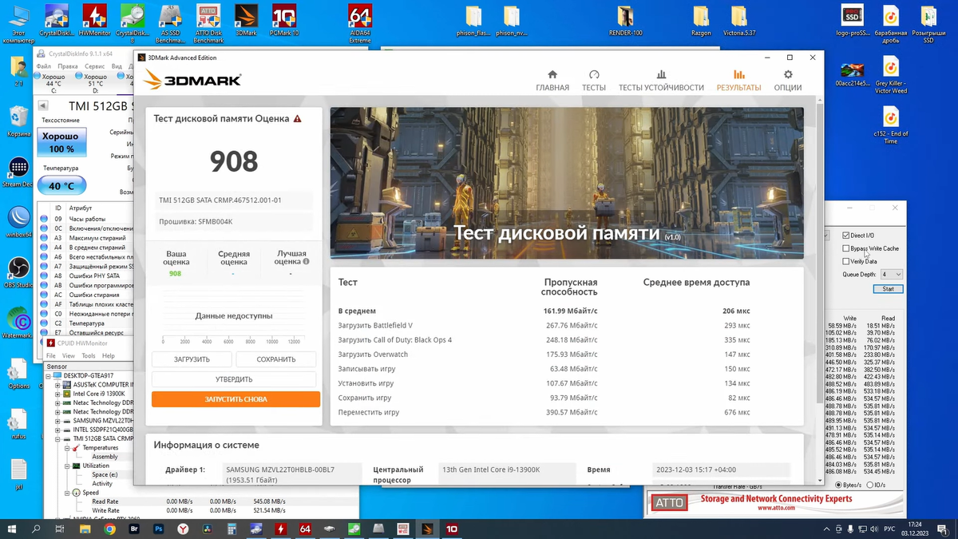The height and width of the screenshot is (539, 958).
Task: Open the Правка menu in CrystalDiskInfo
Action: pos(68,66)
